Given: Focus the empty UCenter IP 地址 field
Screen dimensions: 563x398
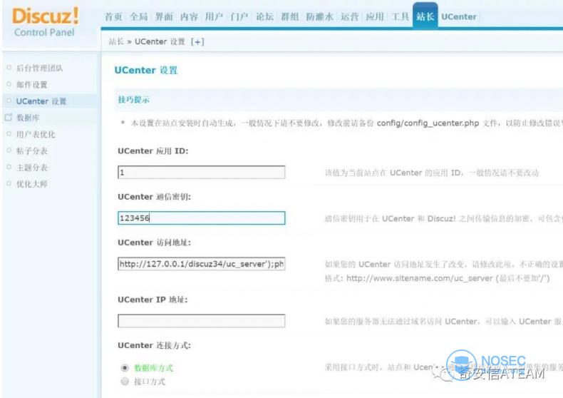Looking at the screenshot, I should pos(202,321).
